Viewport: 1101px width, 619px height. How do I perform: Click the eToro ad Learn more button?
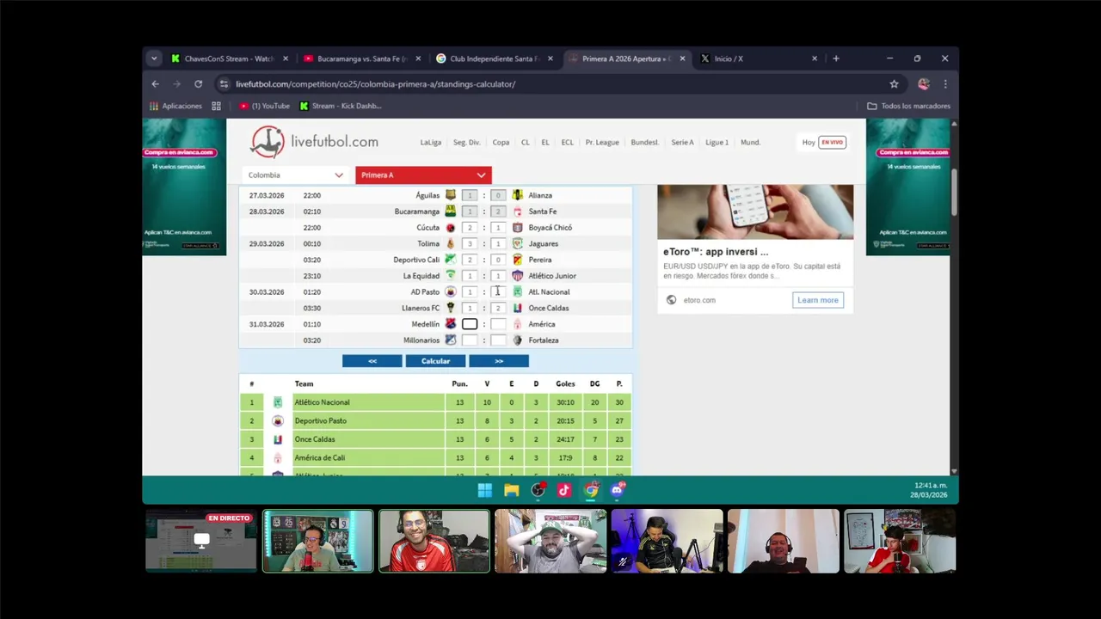pyautogui.click(x=817, y=300)
